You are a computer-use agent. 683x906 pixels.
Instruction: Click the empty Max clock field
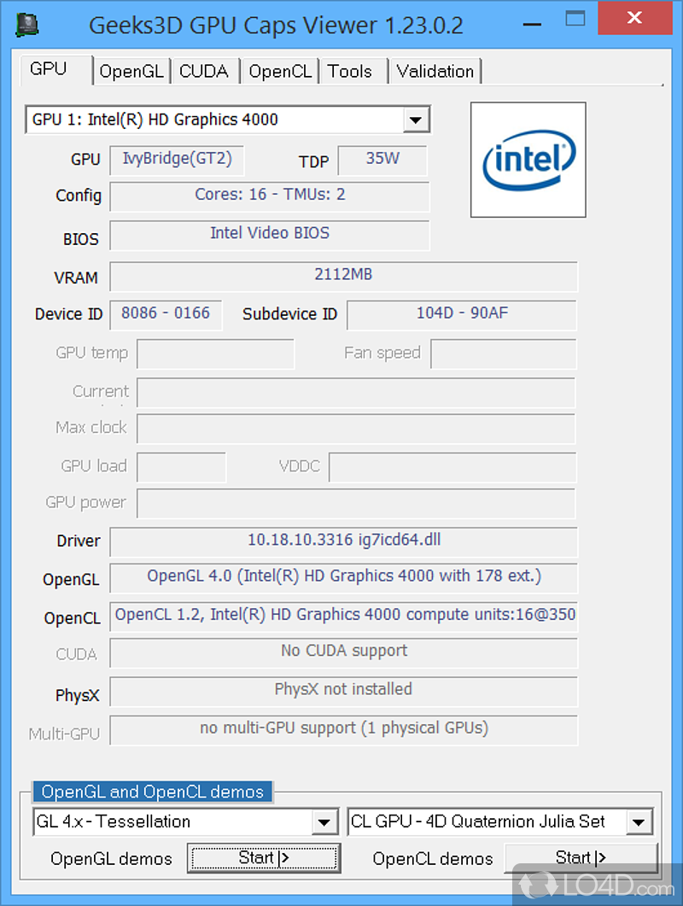pos(356,428)
